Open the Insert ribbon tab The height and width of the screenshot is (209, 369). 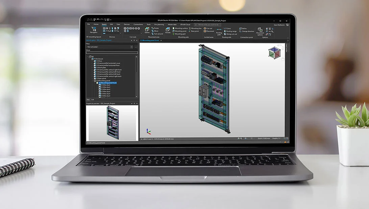point(104,24)
